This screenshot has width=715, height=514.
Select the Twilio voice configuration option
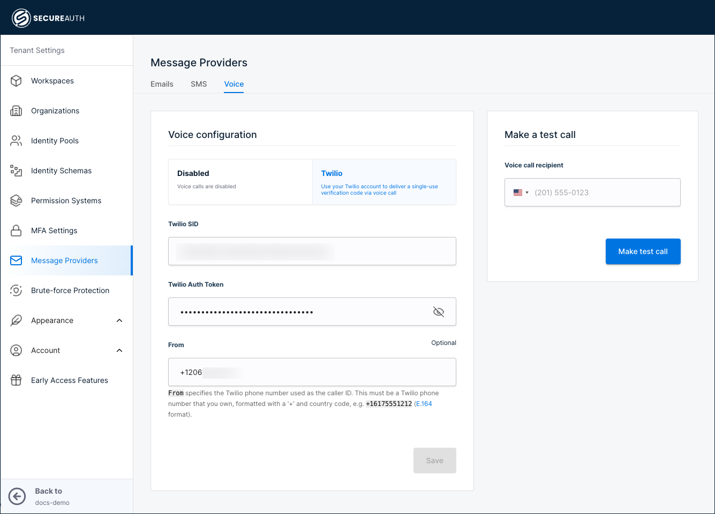(x=384, y=182)
